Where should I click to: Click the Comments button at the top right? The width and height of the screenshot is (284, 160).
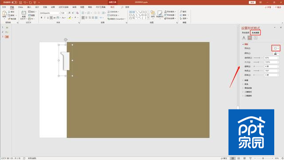click(278, 7)
